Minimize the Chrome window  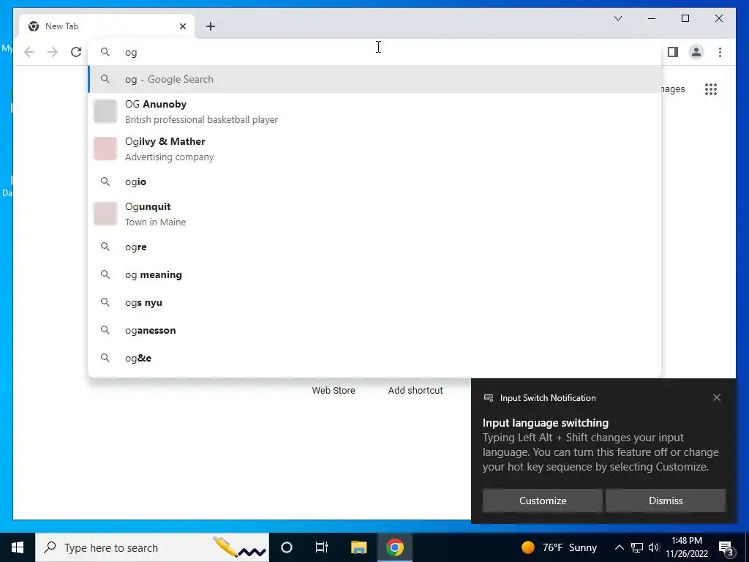pos(652,18)
